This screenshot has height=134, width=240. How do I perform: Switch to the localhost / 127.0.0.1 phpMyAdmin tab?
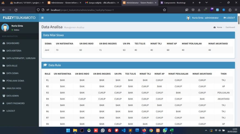pyautogui.click(x=26, y=3)
